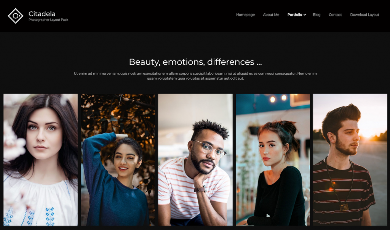Open the woman in blue sweater photo
Viewport: 390px width, 230px height.
[x=118, y=160]
